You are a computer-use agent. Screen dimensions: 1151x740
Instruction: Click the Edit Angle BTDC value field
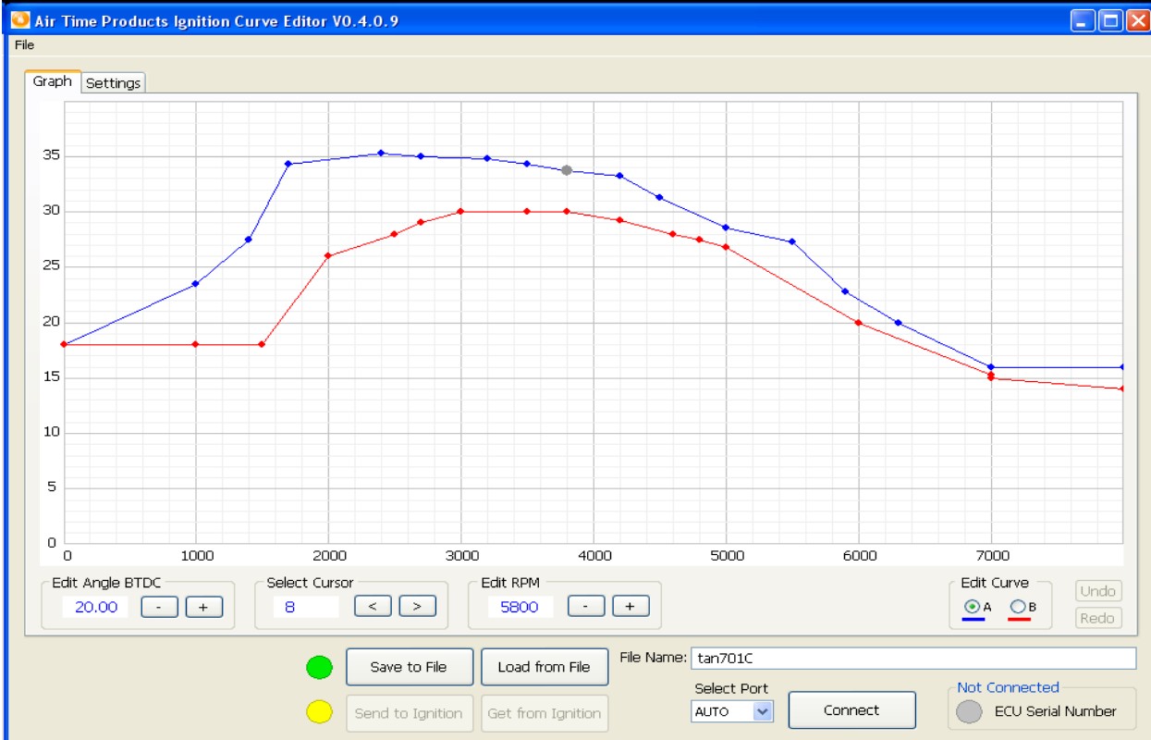coord(96,607)
